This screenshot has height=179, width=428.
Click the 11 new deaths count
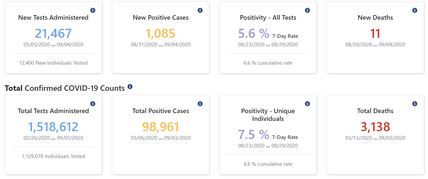click(x=375, y=34)
